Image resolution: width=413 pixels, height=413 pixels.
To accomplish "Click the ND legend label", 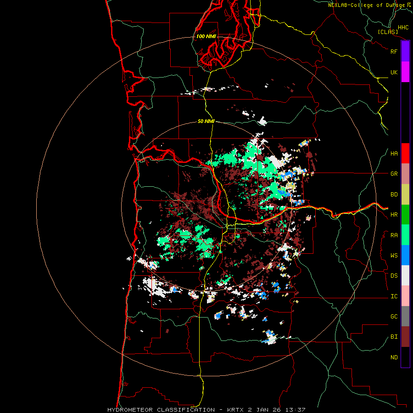I will point(394,357).
